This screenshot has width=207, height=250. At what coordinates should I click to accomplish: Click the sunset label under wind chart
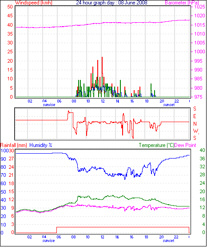pos(169,105)
